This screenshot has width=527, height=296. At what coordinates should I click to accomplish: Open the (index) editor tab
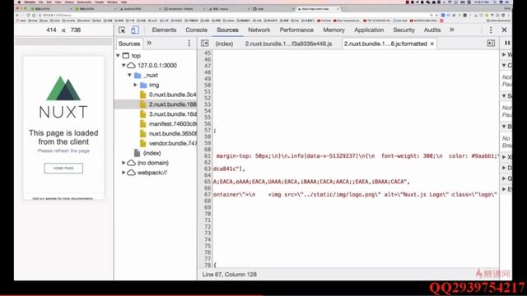pyautogui.click(x=224, y=44)
